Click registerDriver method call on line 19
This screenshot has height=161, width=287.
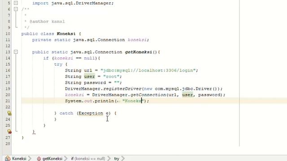tap(122, 89)
